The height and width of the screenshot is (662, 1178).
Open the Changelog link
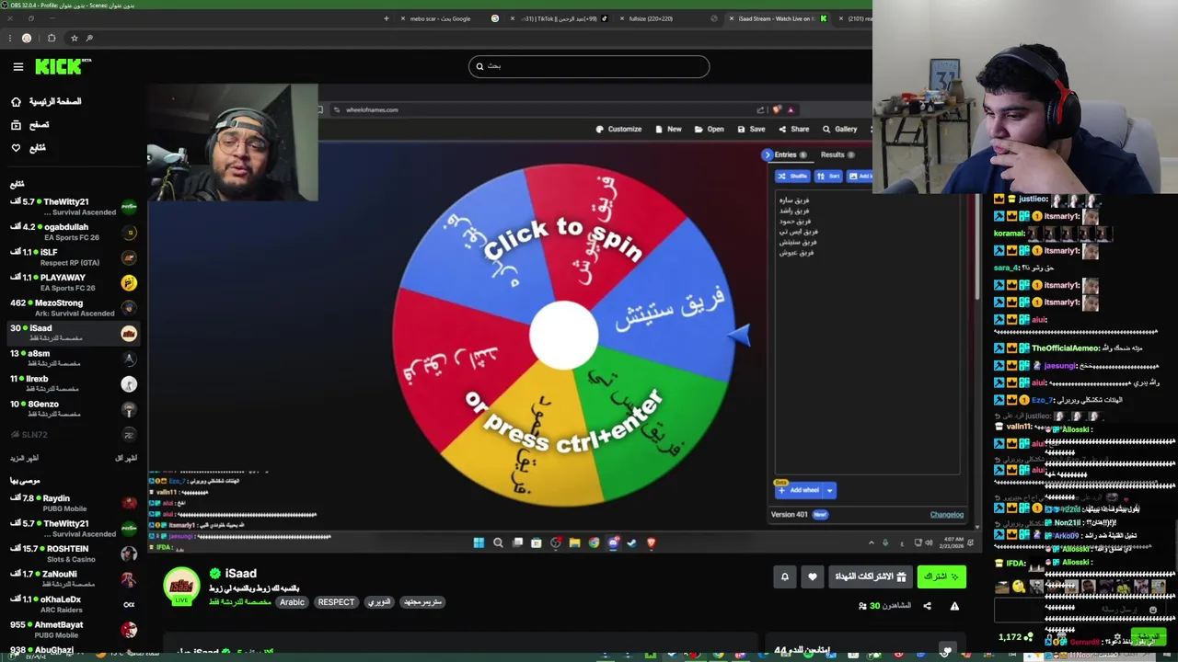tap(946, 515)
